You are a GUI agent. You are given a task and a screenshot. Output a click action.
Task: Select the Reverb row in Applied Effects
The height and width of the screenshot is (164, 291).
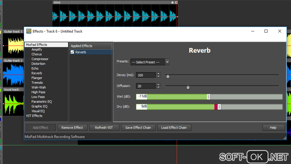pos(90,52)
